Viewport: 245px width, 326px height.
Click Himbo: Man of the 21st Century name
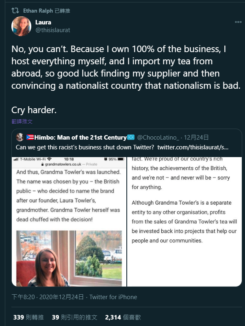pyautogui.click(x=80, y=138)
